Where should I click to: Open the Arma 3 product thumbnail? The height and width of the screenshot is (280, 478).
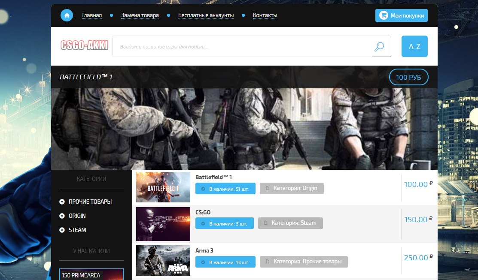[x=163, y=261]
